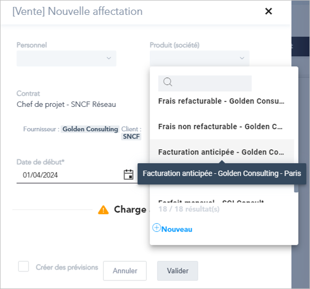Click the Golden Consulting supplier tag
Viewport: 310px width, 289px height.
tap(90, 129)
